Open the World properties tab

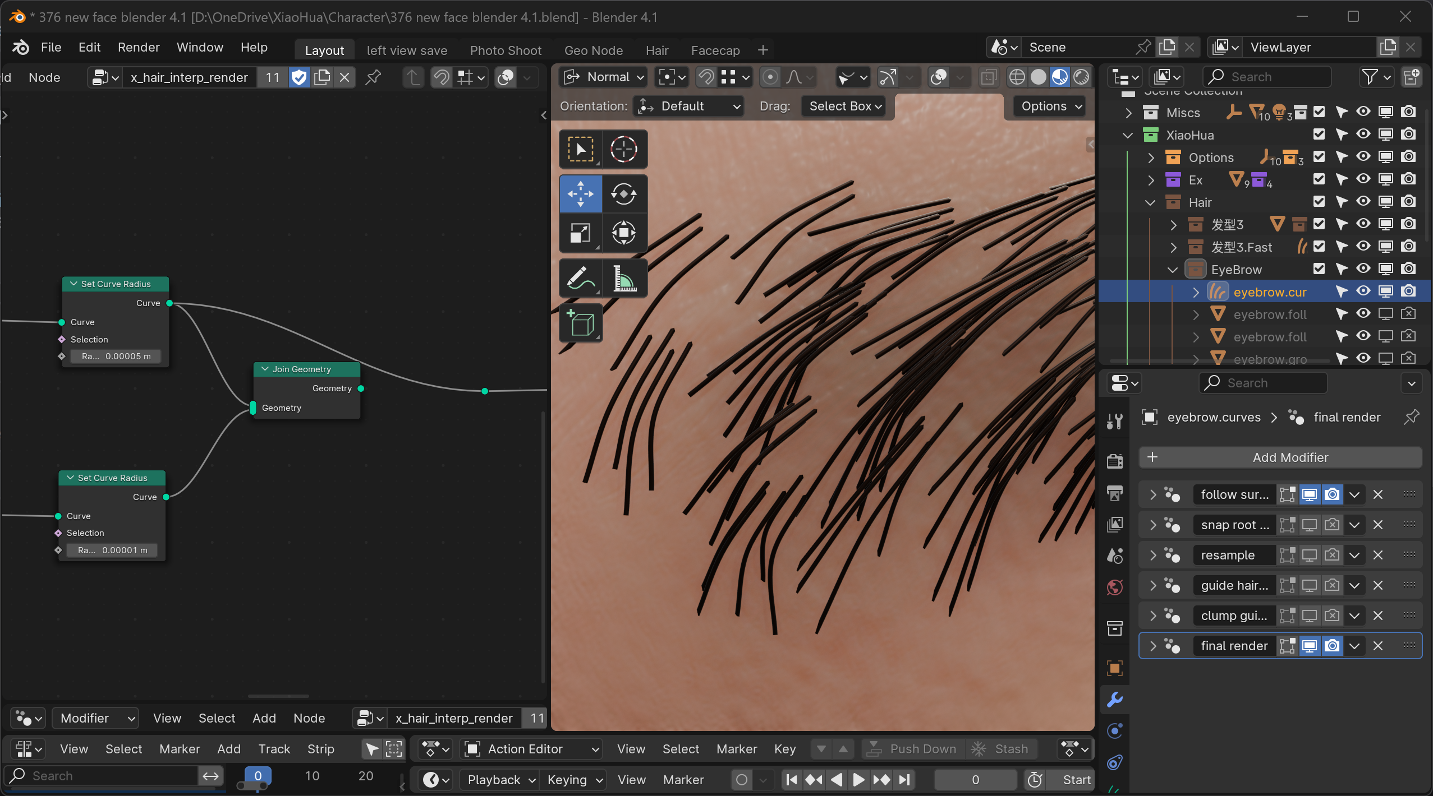tap(1115, 587)
